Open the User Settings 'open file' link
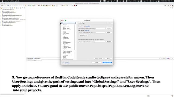The width and height of the screenshot is (174, 97). coord(87,30)
